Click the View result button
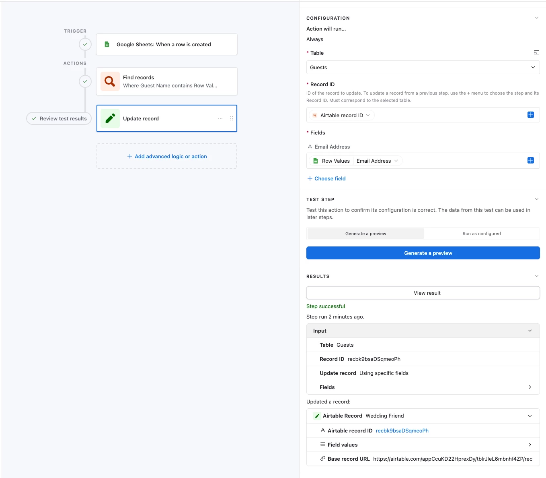Image resolution: width=546 pixels, height=478 pixels. (423, 293)
